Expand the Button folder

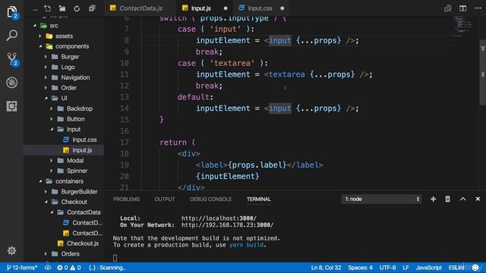point(76,119)
